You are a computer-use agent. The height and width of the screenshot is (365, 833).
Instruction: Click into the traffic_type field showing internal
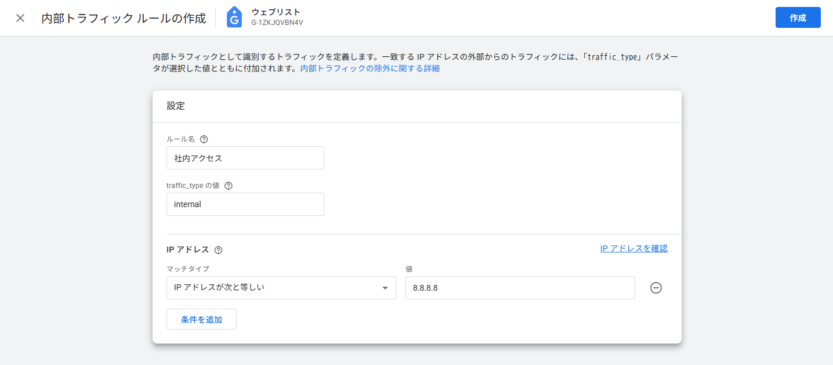[245, 204]
